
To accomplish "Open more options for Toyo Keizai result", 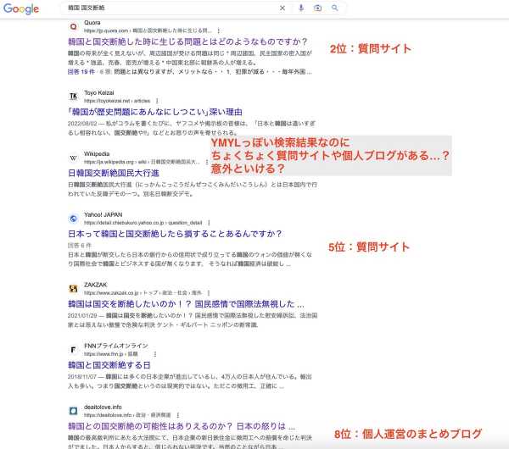I will click(157, 101).
